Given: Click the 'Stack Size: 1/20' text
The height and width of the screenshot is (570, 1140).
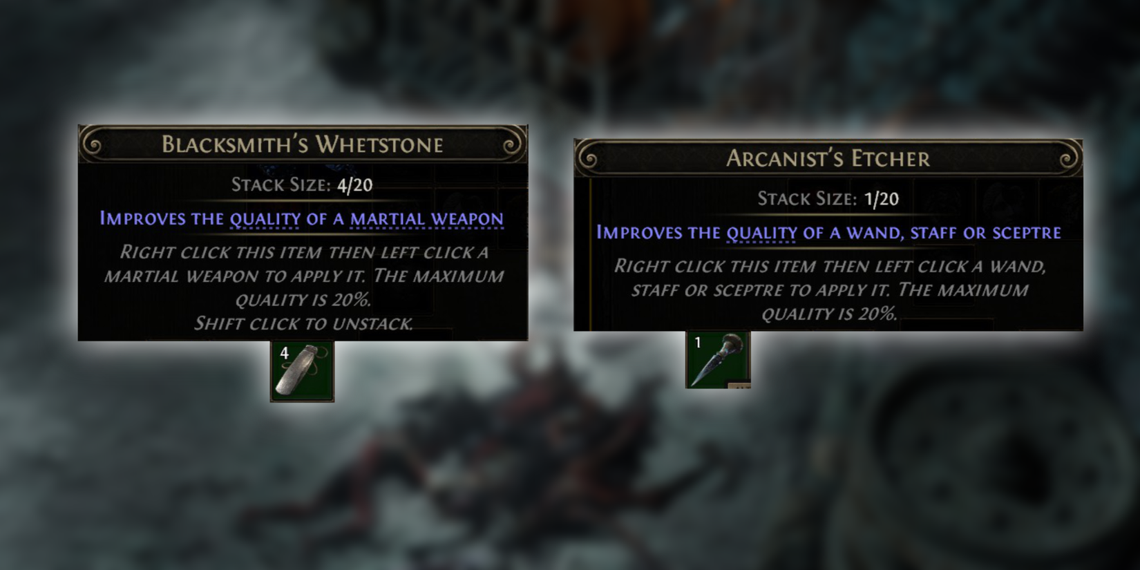Looking at the screenshot, I should pos(828,199).
